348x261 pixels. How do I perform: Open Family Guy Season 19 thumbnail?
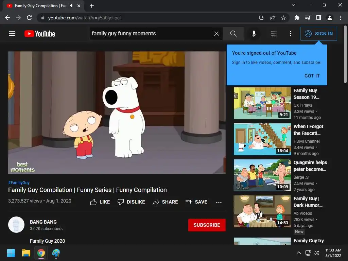[x=262, y=103]
